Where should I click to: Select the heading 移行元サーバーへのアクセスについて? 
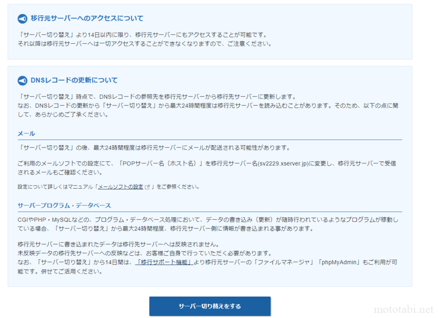pos(87,18)
